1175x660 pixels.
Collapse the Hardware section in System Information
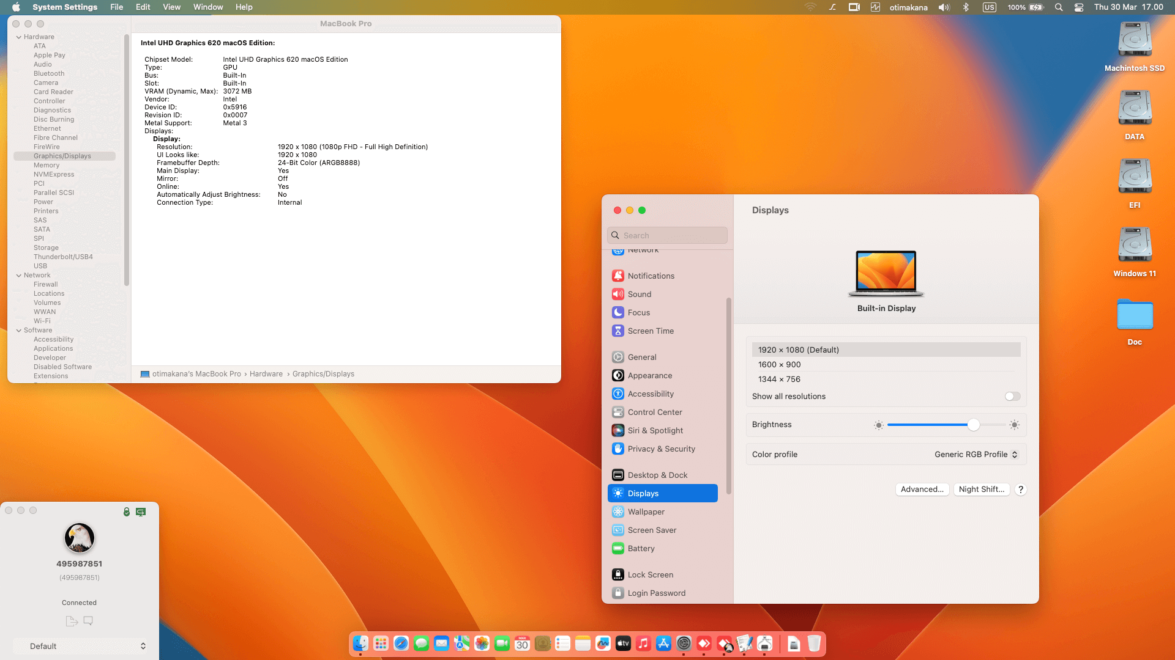[19, 37]
